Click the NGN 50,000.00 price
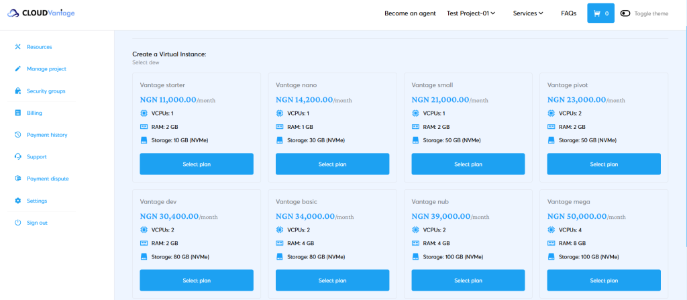Image resolution: width=687 pixels, height=300 pixels. point(577,216)
